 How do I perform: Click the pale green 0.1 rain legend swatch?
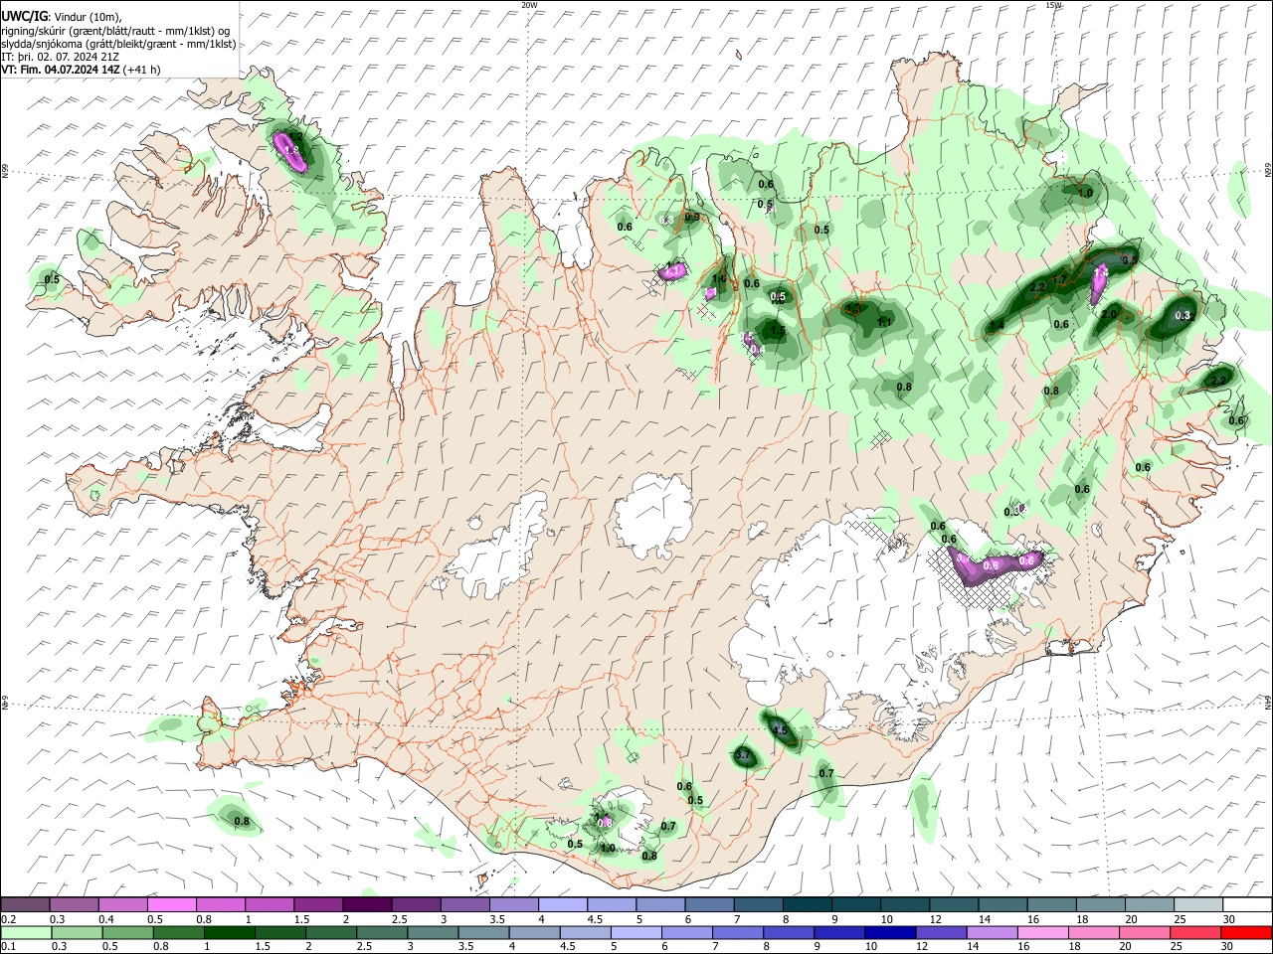tap(25, 933)
